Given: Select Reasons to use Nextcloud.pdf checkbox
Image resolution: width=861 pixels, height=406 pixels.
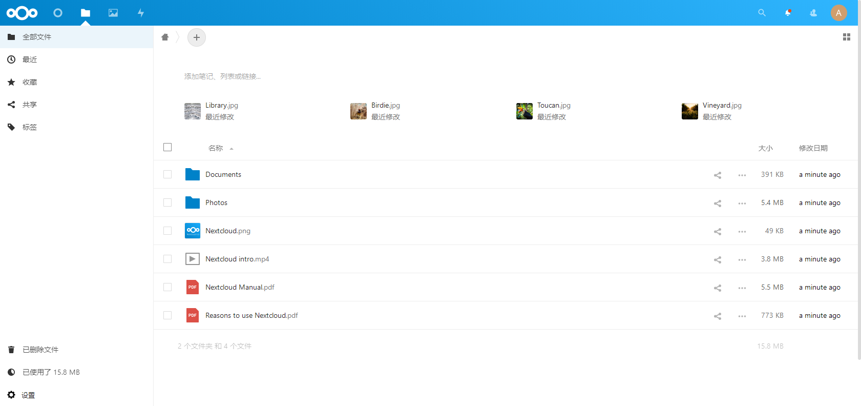Looking at the screenshot, I should point(167,315).
